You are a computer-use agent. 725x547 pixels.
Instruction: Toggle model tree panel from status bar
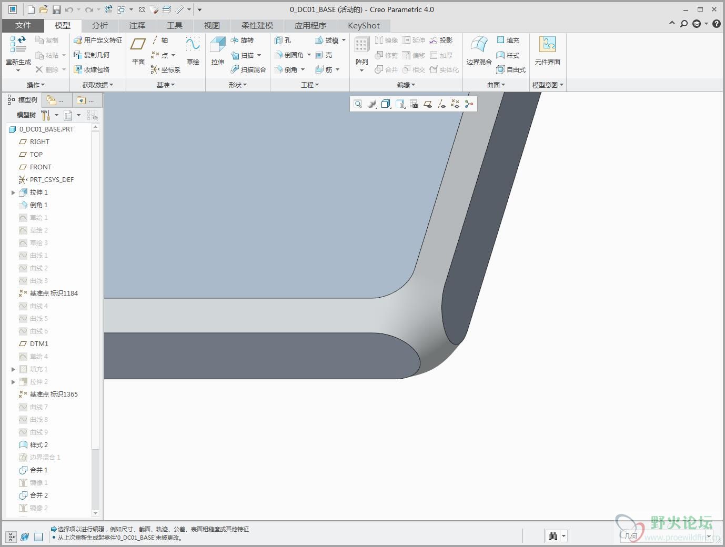tap(12, 537)
